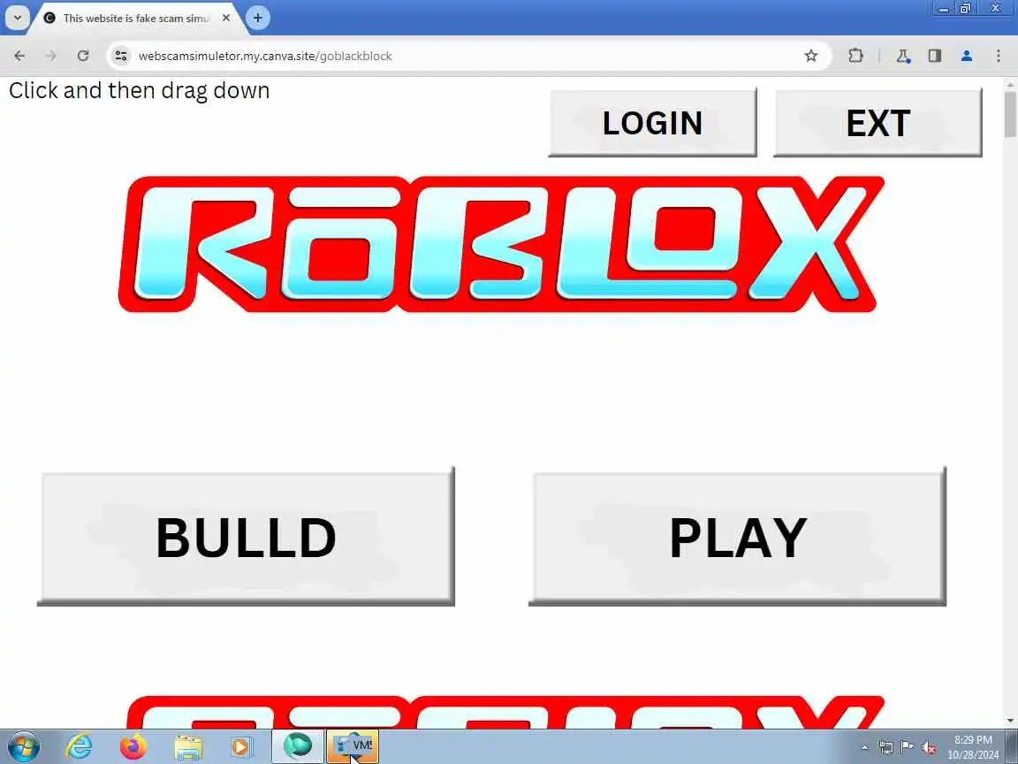Click the PLAY button
Viewport: 1018px width, 764px height.
coord(738,538)
